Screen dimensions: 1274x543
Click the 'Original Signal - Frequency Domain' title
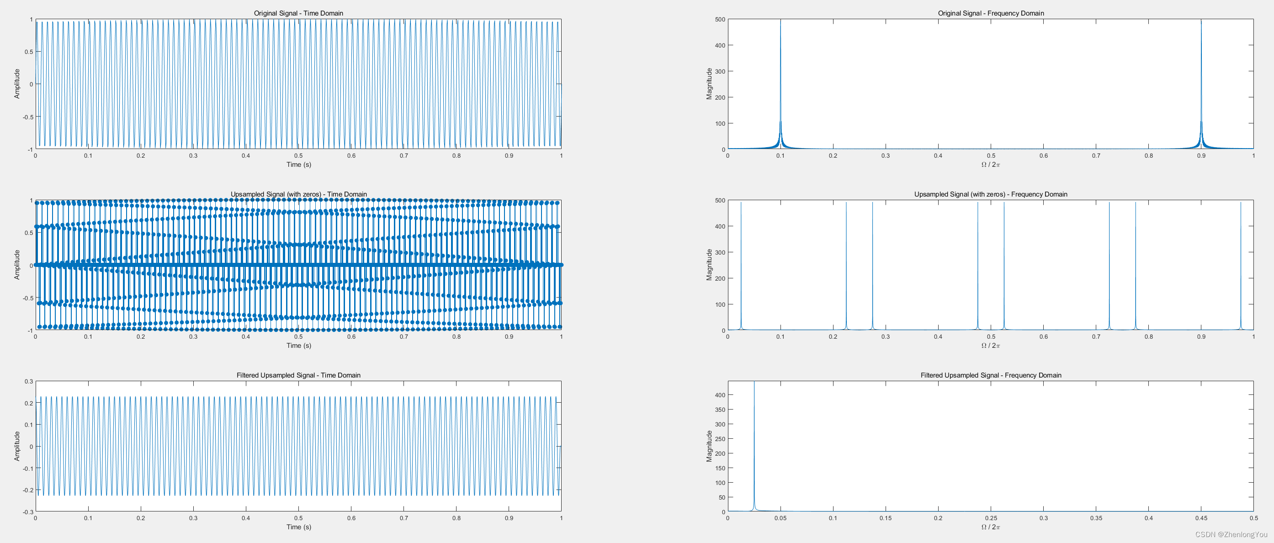pos(991,13)
